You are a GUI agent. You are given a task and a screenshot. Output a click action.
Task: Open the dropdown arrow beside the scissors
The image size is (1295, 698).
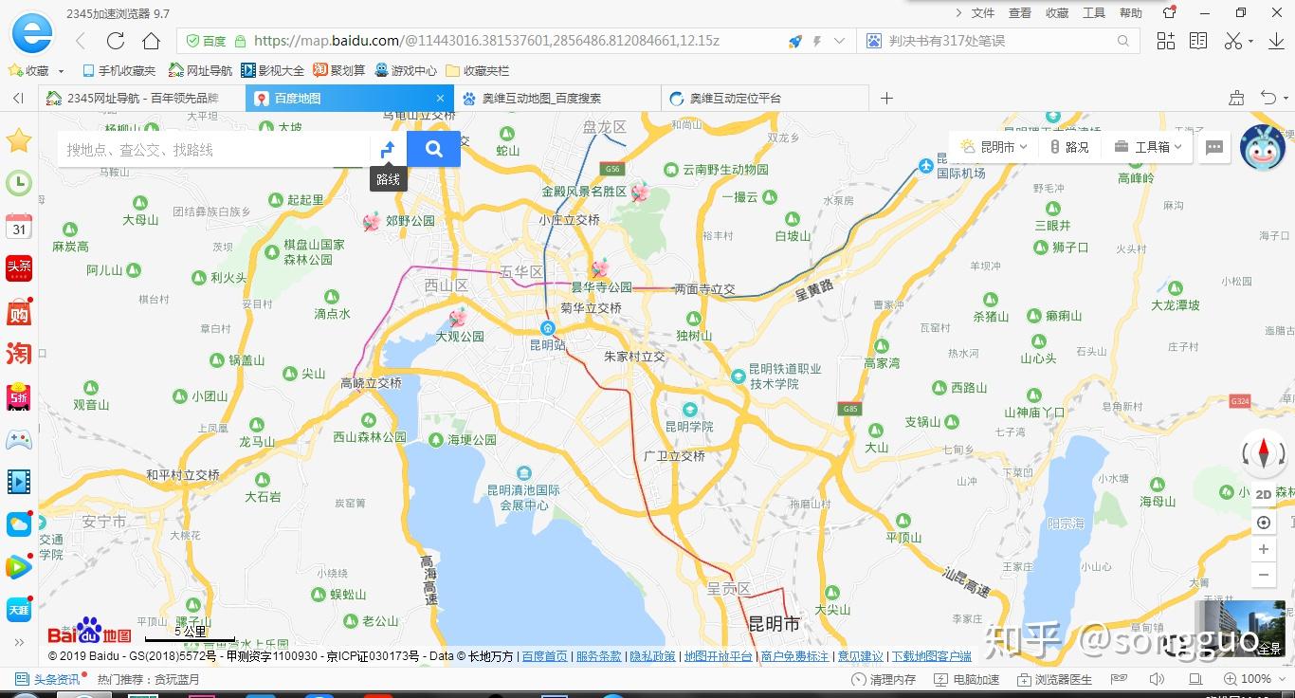pyautogui.click(x=1250, y=42)
